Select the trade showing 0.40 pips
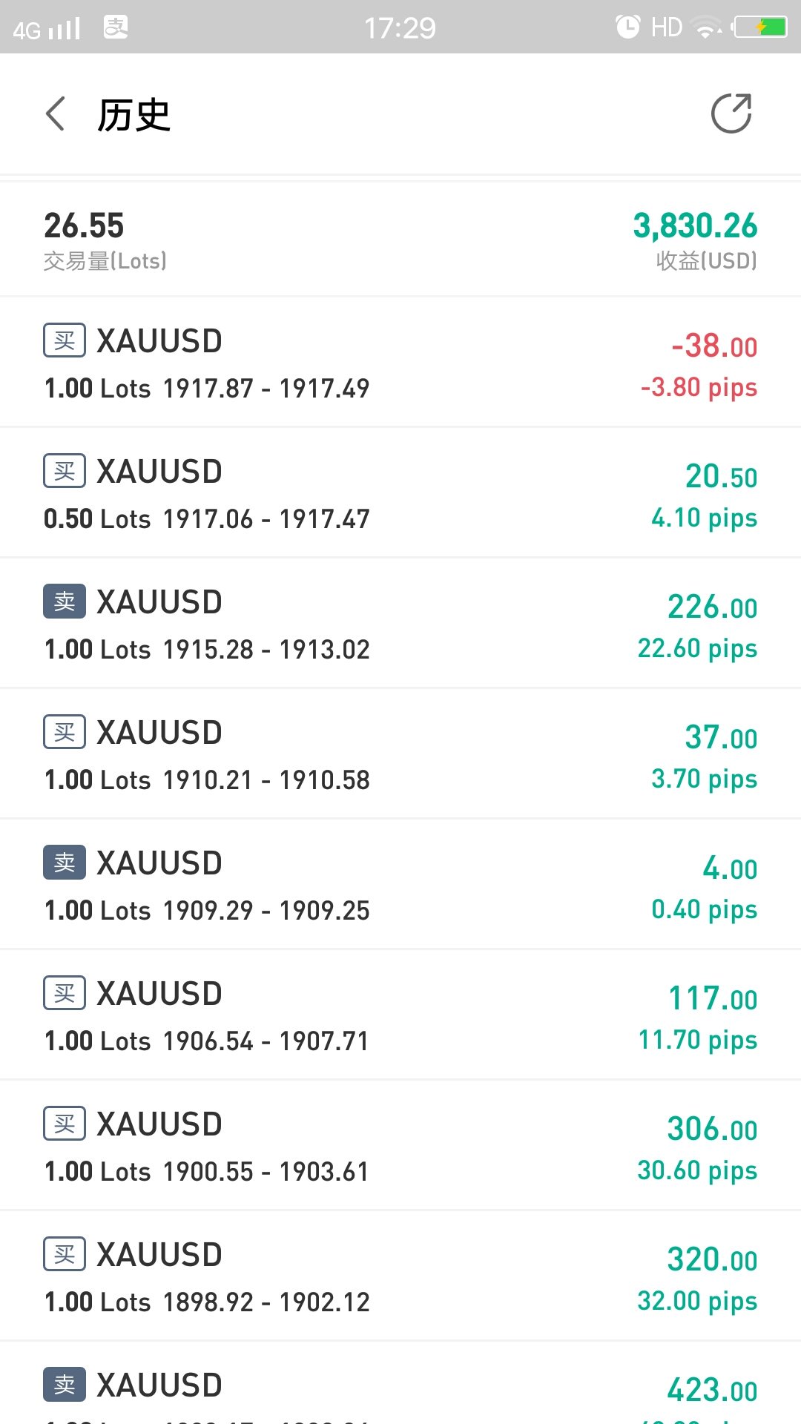 (x=400, y=884)
